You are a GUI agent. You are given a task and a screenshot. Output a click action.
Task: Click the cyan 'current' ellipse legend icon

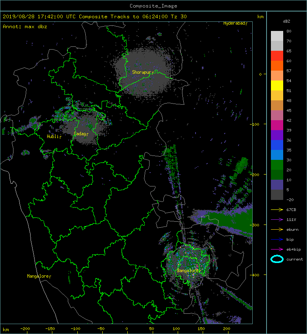pyautogui.click(x=277, y=259)
